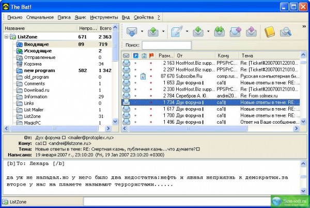Collapse the ListZone account tree
Screen dimensions: 310x208
(x=6, y=37)
